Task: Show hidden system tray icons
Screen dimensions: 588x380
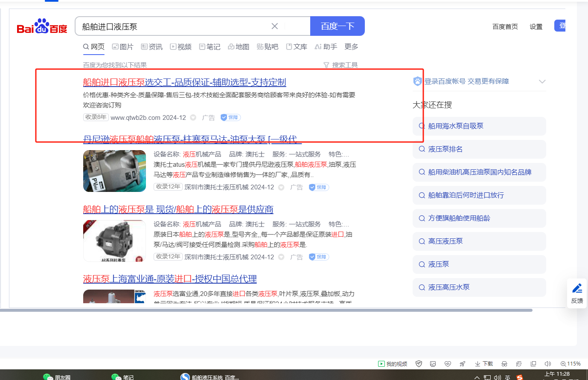Action: (x=477, y=377)
